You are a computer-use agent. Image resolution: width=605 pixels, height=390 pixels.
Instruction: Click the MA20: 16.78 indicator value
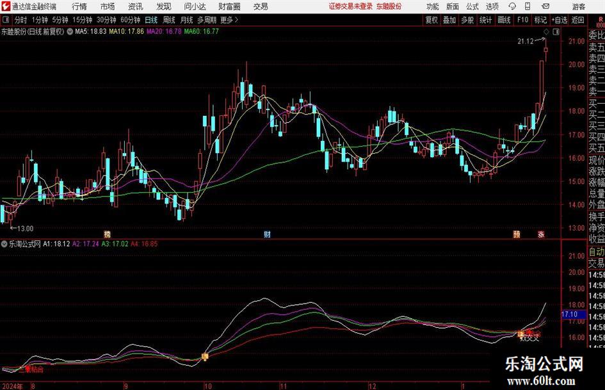pyautogui.click(x=164, y=31)
